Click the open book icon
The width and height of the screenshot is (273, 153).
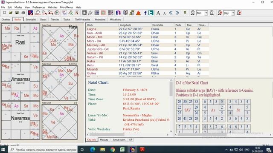pos(125,13)
